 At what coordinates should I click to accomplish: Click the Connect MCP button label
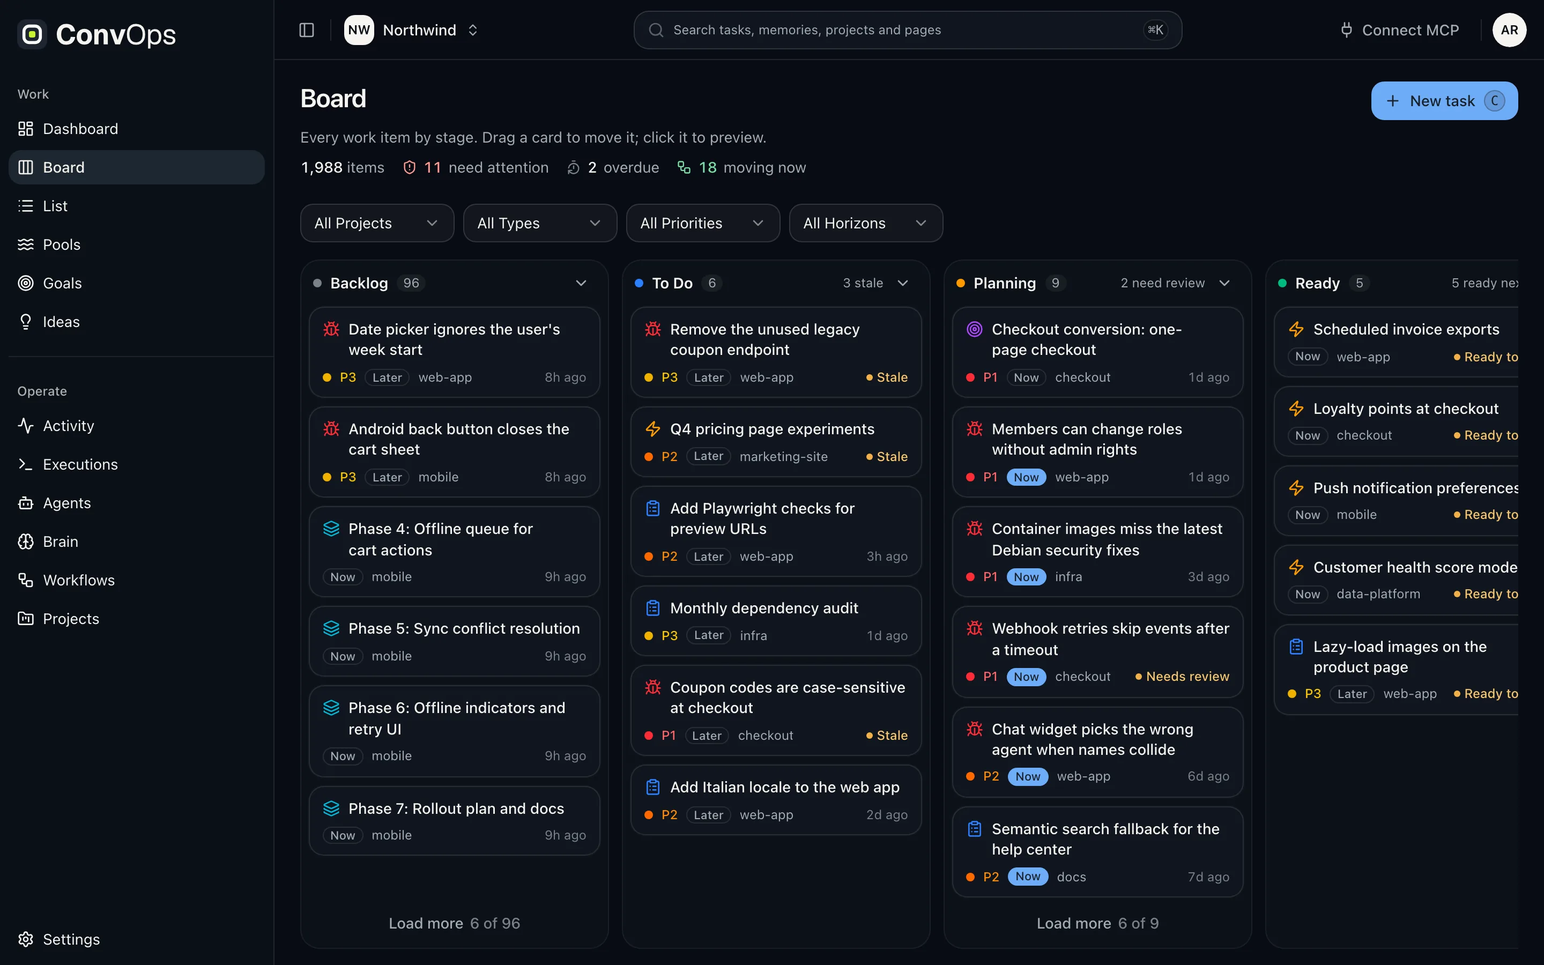(x=1410, y=30)
